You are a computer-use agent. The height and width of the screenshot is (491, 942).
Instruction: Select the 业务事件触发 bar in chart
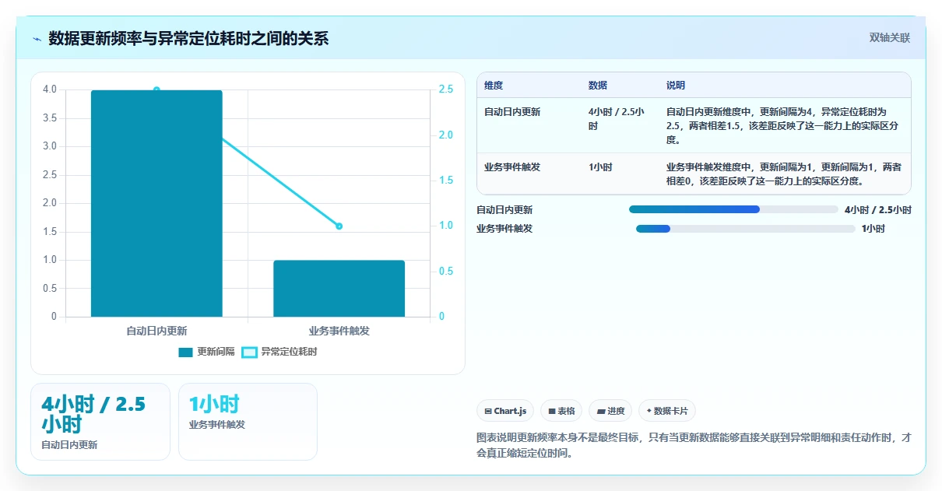coord(339,289)
